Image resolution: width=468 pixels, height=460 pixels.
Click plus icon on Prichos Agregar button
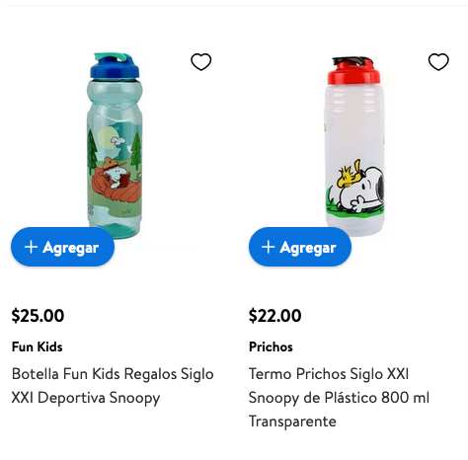(x=268, y=247)
